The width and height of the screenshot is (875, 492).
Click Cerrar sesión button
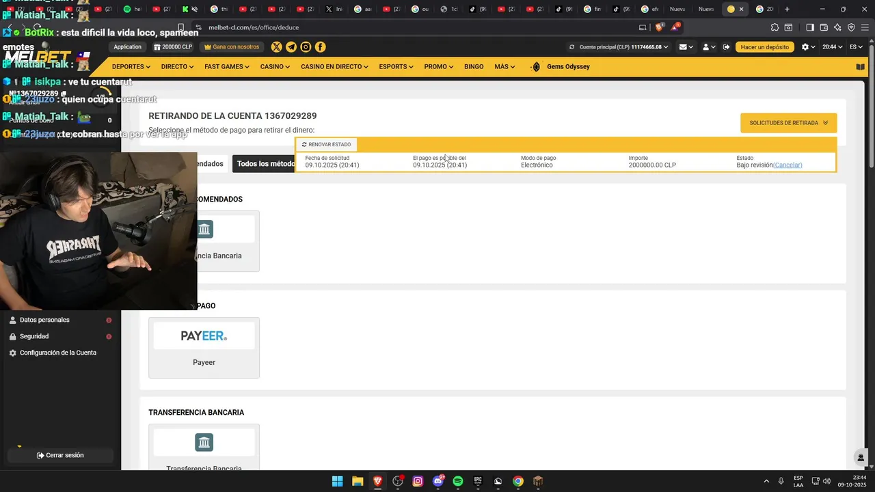pyautogui.click(x=60, y=455)
